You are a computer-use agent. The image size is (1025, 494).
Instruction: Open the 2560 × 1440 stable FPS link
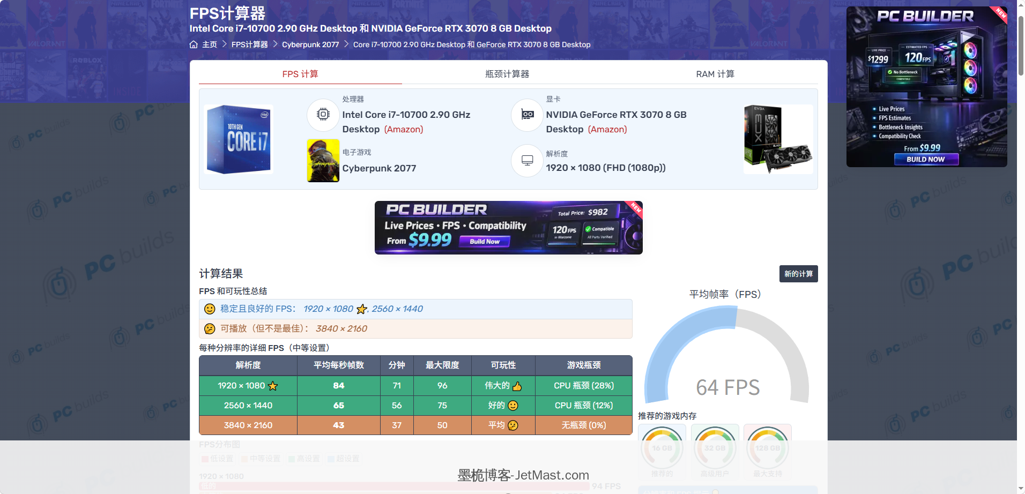pos(397,309)
